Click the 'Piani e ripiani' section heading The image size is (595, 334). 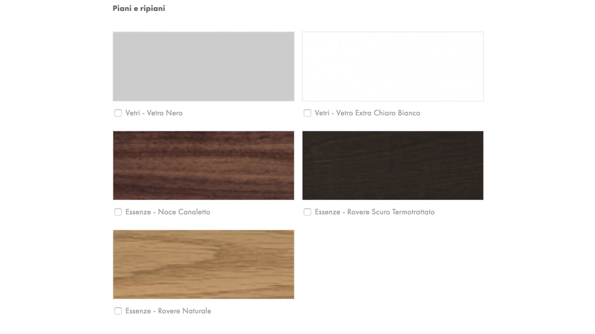tap(139, 8)
